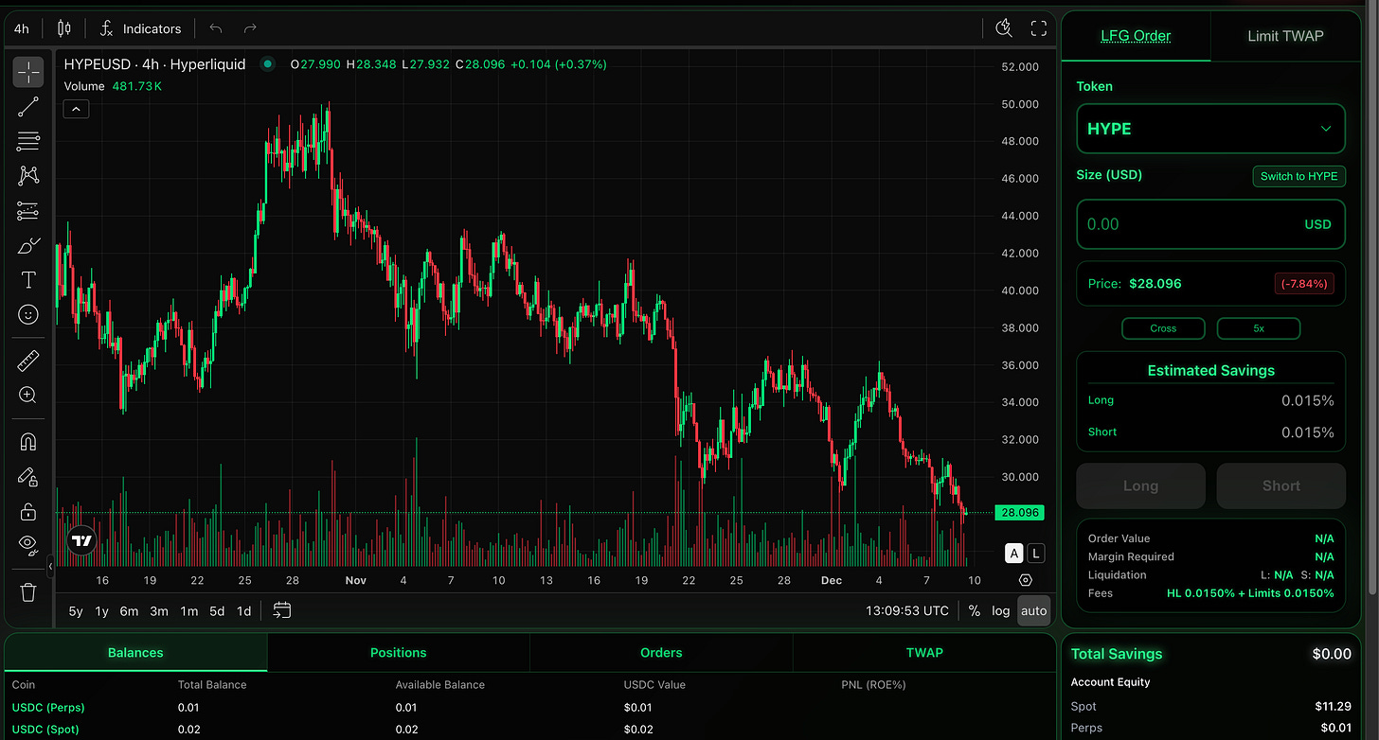The height and width of the screenshot is (740, 1379).
Task: Set chart range to 1d
Action: point(243,611)
